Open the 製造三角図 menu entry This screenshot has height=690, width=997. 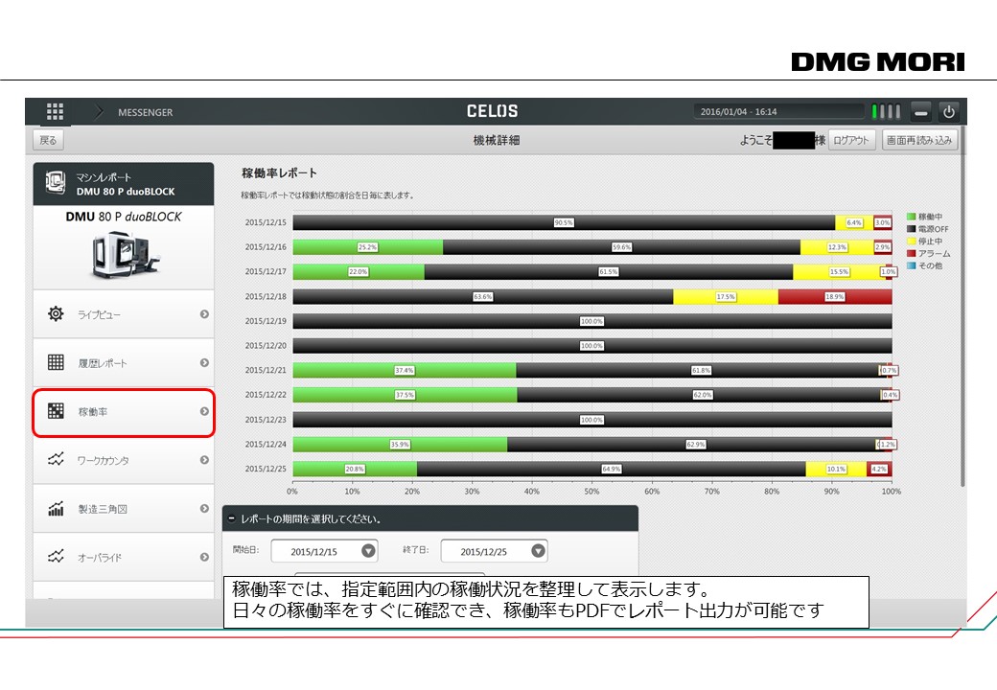[x=124, y=509]
